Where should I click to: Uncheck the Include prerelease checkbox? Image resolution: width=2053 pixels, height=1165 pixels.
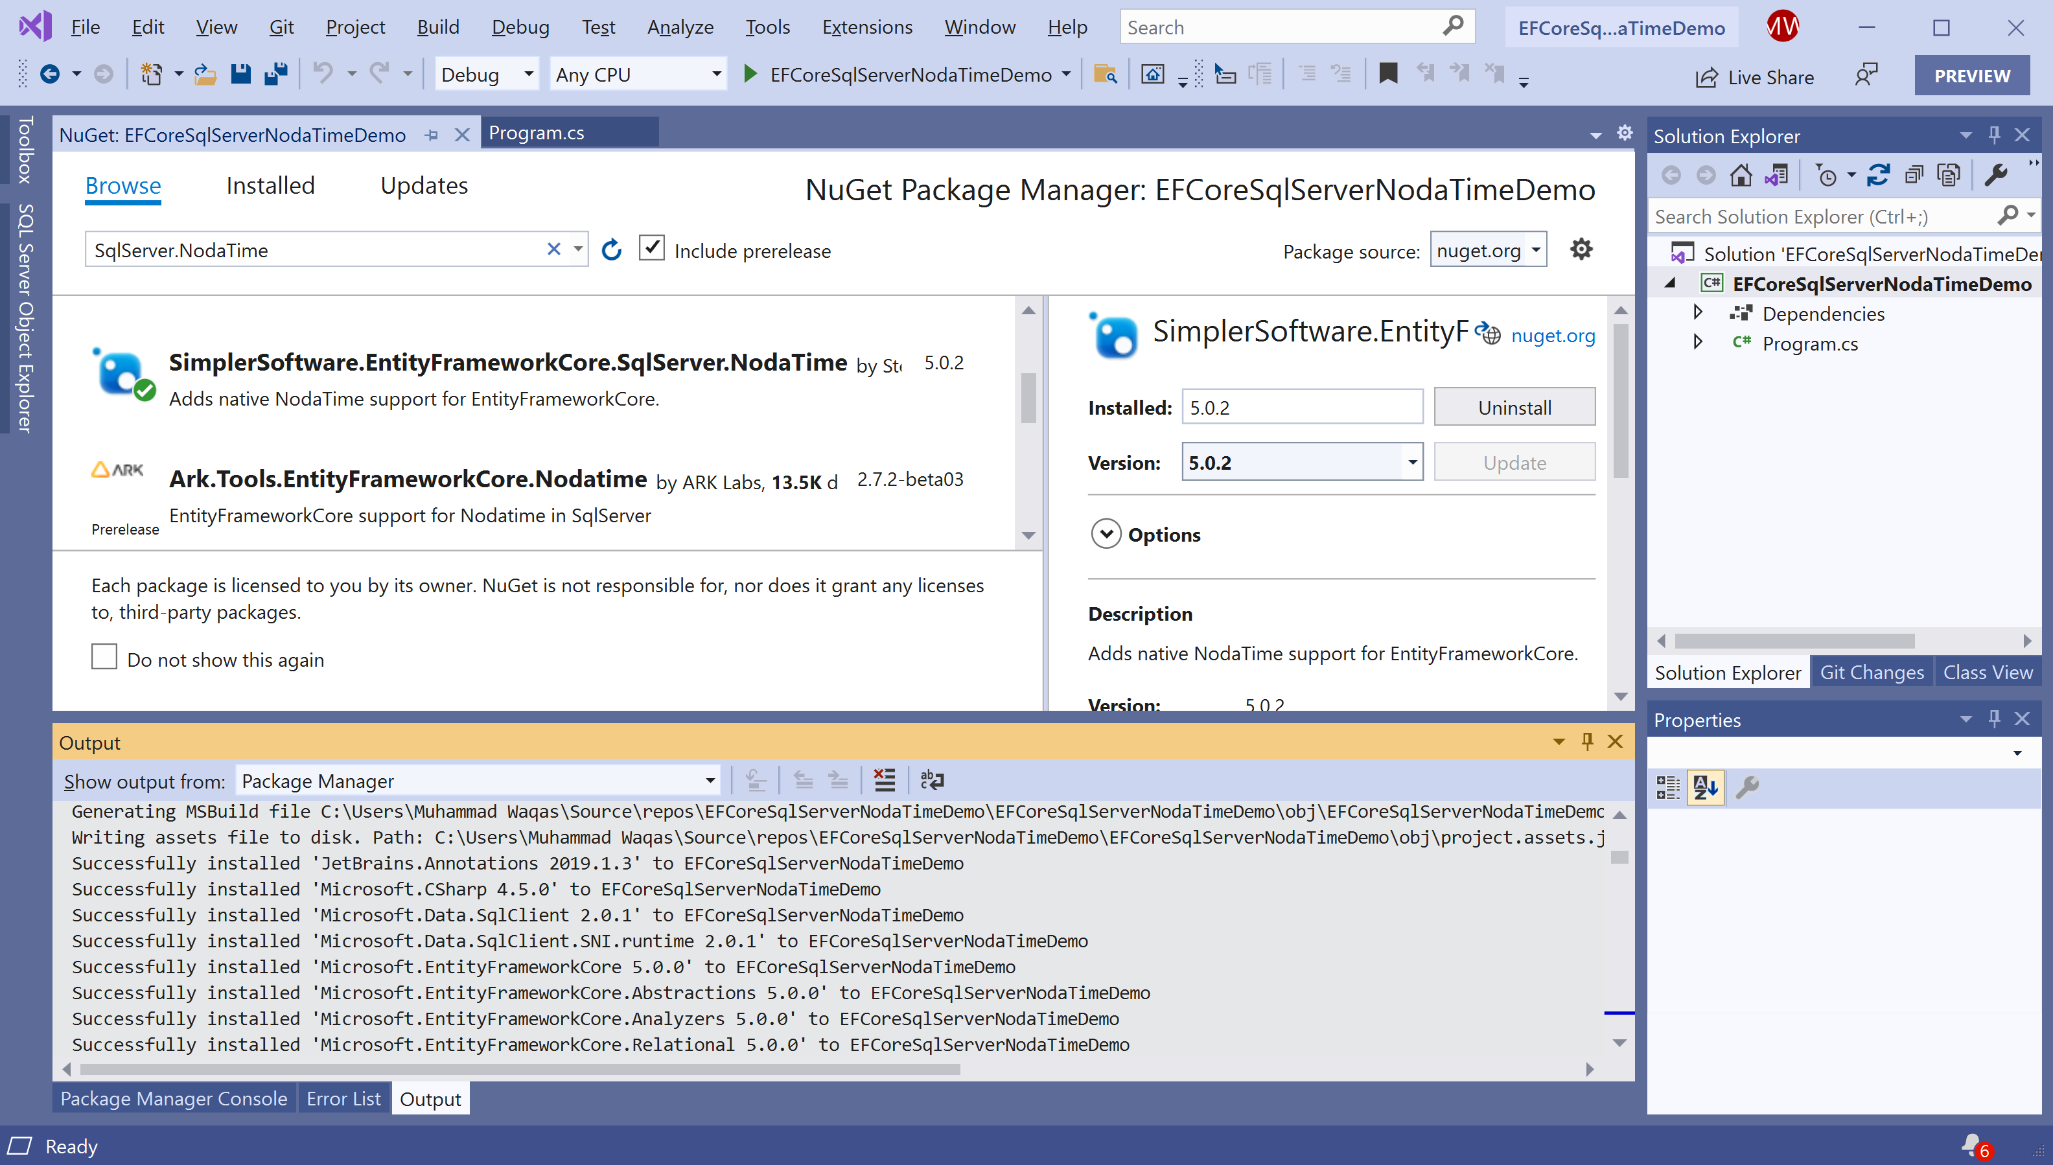pos(652,248)
